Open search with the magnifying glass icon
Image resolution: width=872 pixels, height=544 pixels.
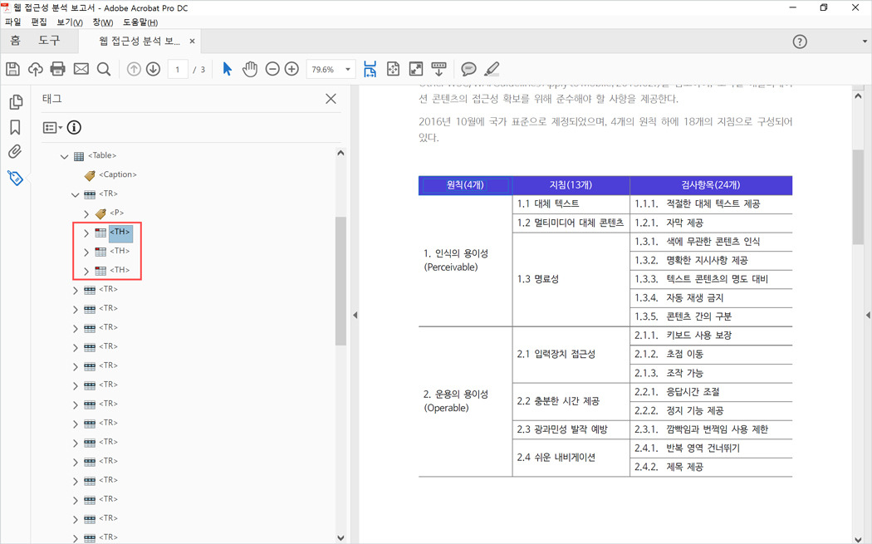click(x=103, y=69)
